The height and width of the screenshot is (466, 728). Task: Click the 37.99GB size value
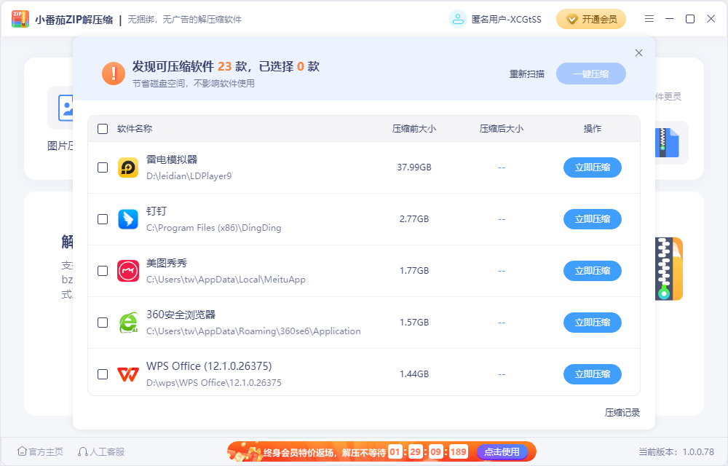click(x=414, y=167)
